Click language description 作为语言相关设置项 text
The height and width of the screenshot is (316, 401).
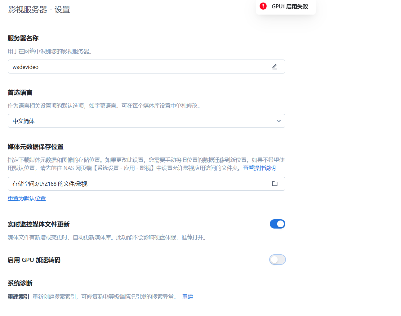(x=105, y=106)
